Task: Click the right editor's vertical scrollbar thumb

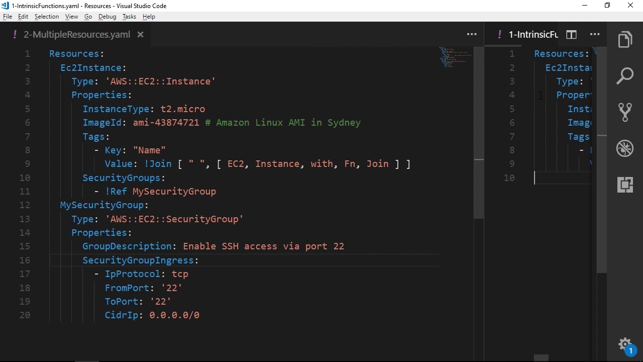Action: (x=602, y=160)
